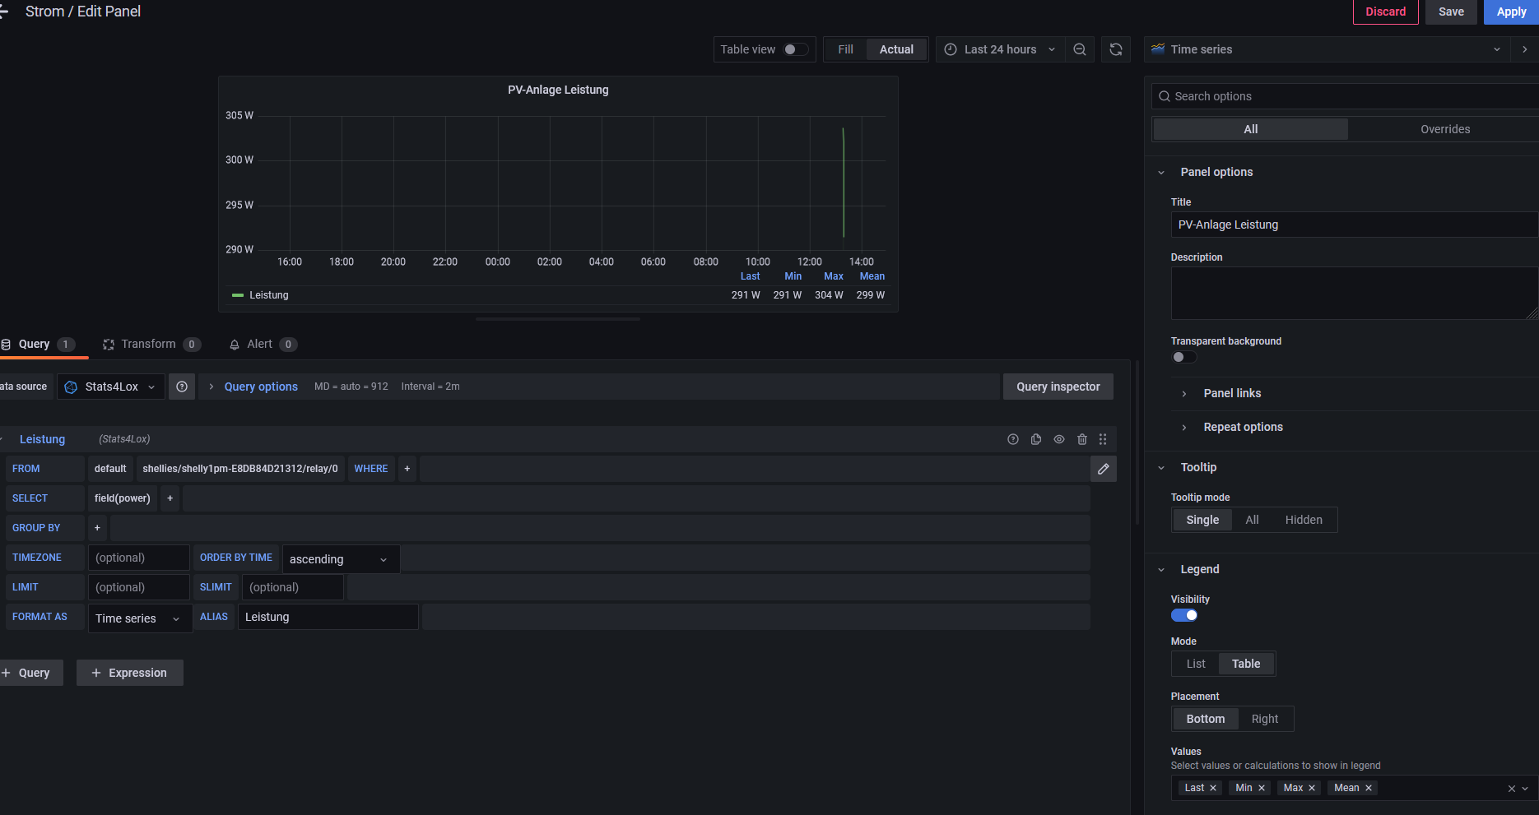Click the Leistung legend color swatch

click(x=238, y=295)
